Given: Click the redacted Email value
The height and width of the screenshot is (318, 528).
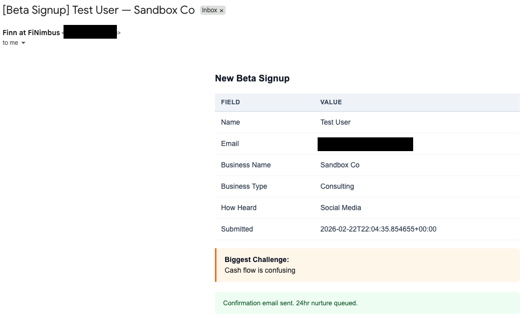Looking at the screenshot, I should pos(365,144).
